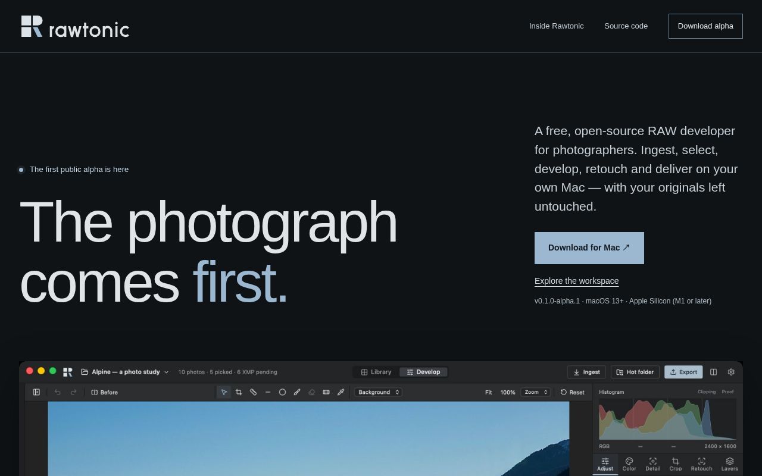Select the brush tool in the toolbar

coord(297,392)
